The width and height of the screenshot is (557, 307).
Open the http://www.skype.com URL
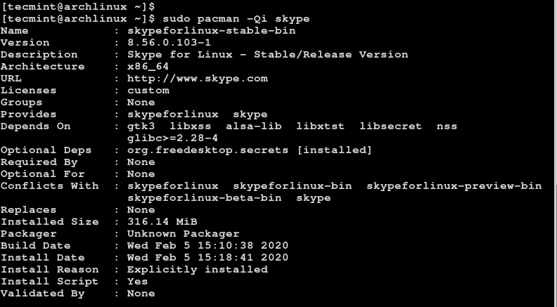tap(197, 78)
